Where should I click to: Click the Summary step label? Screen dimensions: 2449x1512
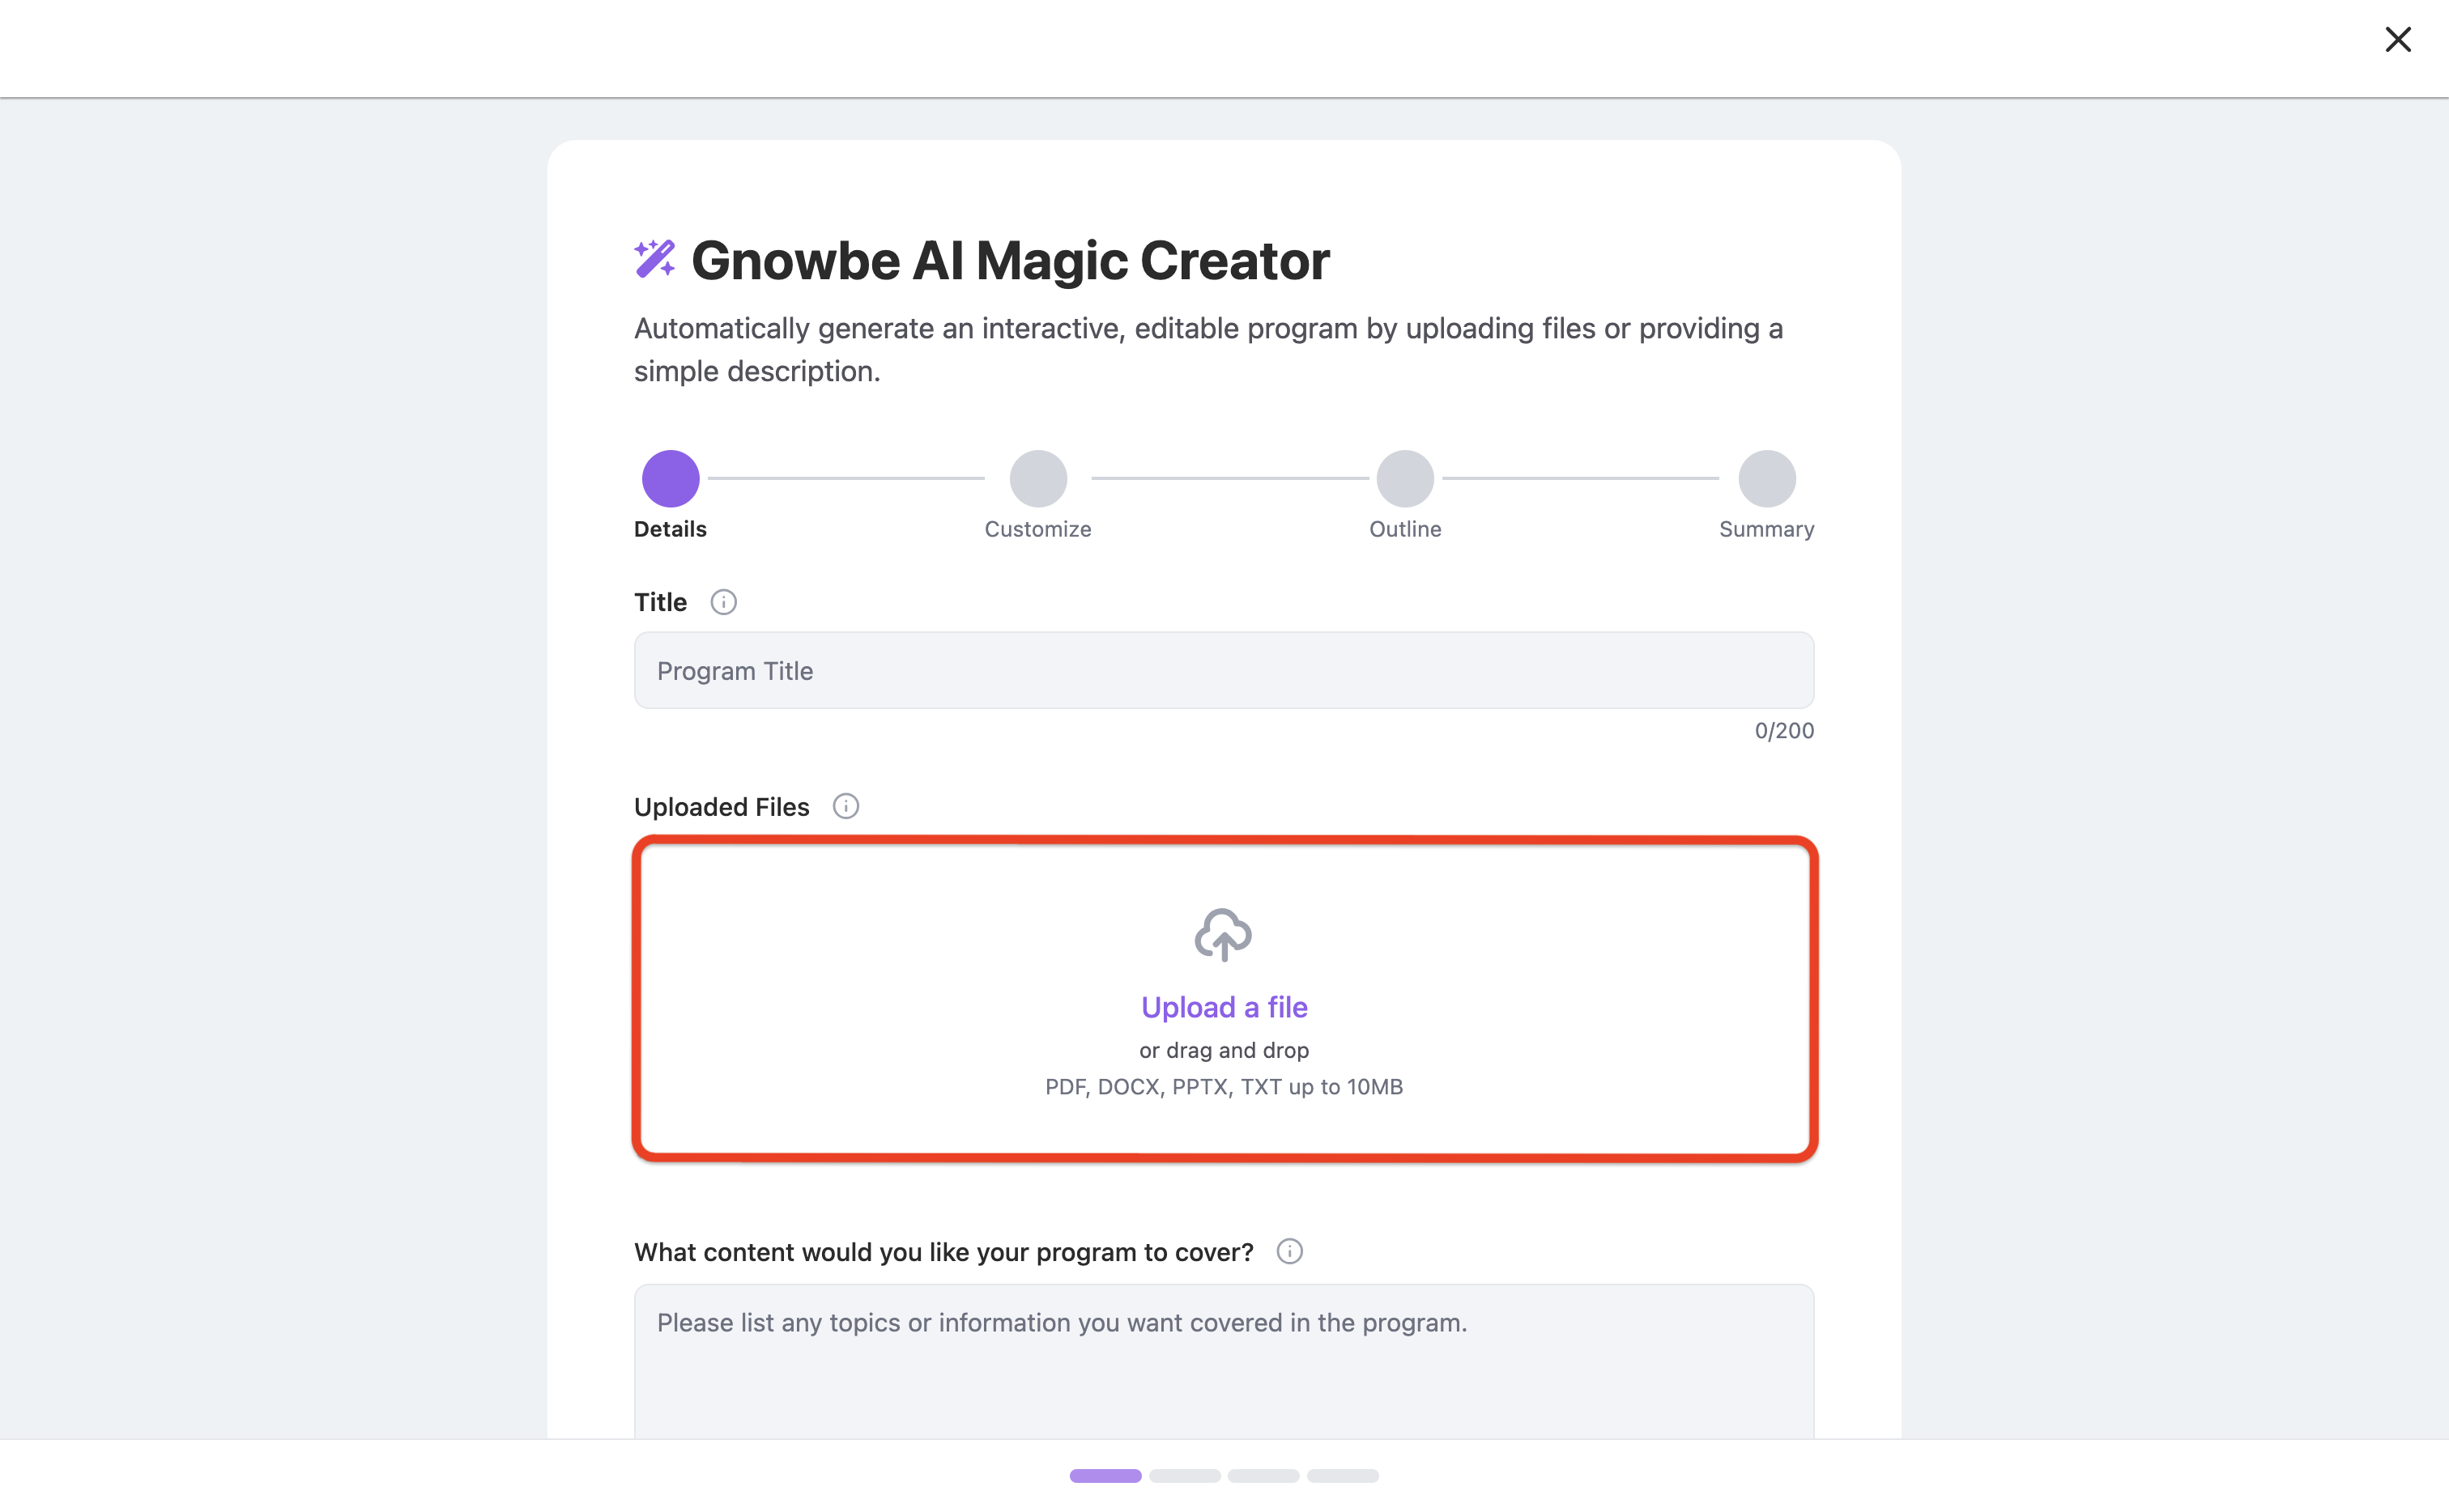pos(1767,529)
